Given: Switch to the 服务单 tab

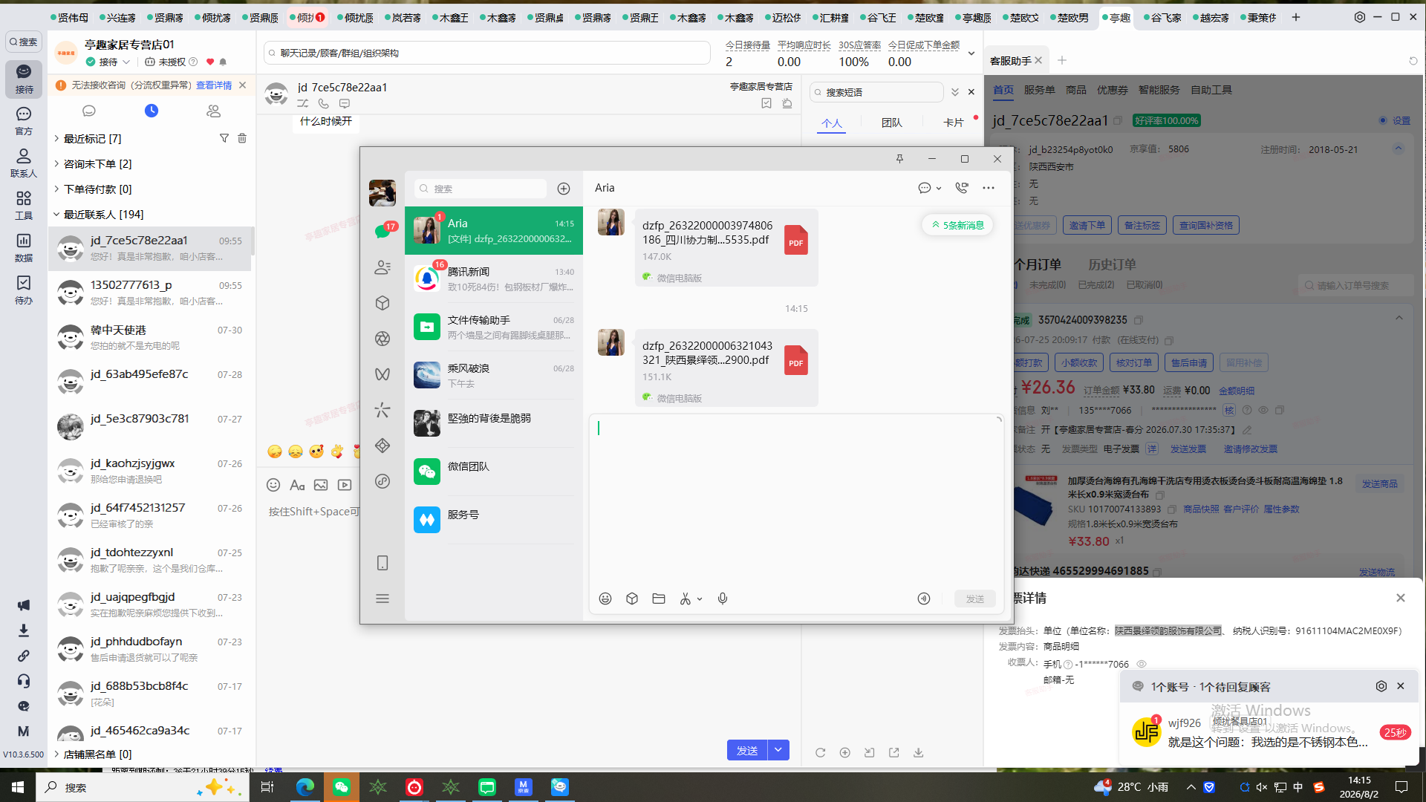Looking at the screenshot, I should pyautogui.click(x=1039, y=90).
